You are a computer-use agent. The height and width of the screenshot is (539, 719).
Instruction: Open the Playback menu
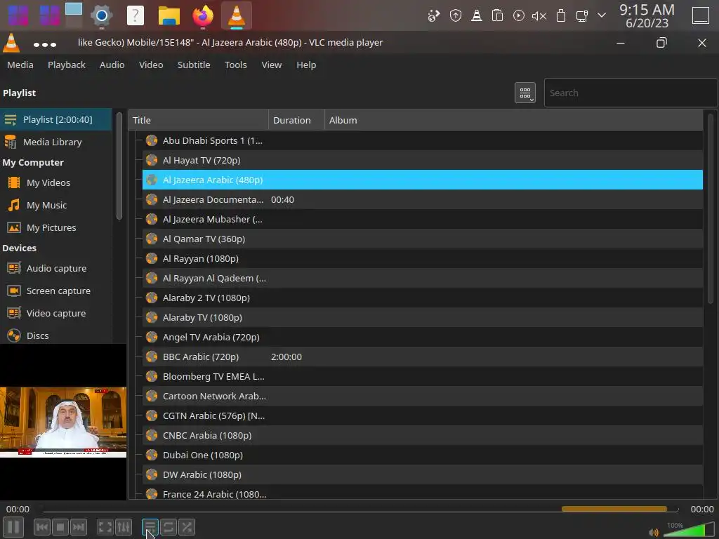(67, 65)
